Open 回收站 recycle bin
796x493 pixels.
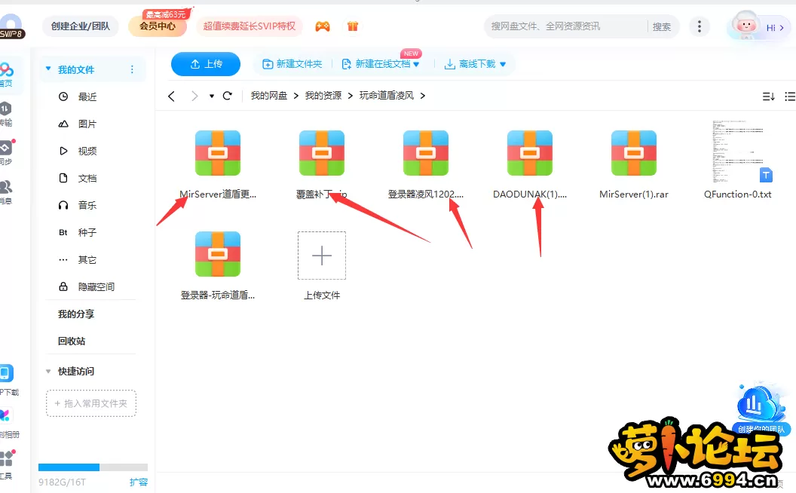tap(72, 341)
